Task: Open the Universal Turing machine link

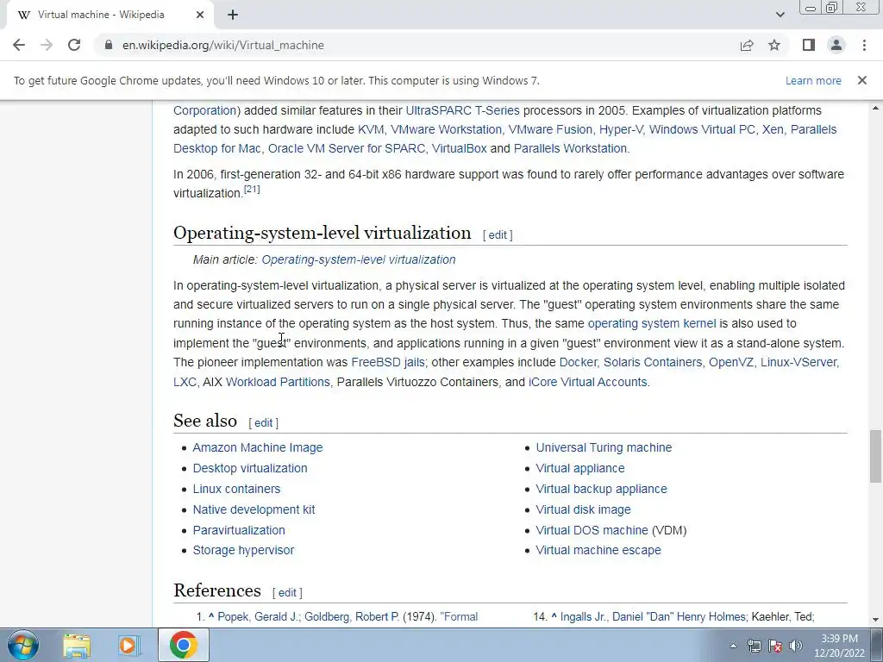Action: [x=604, y=447]
